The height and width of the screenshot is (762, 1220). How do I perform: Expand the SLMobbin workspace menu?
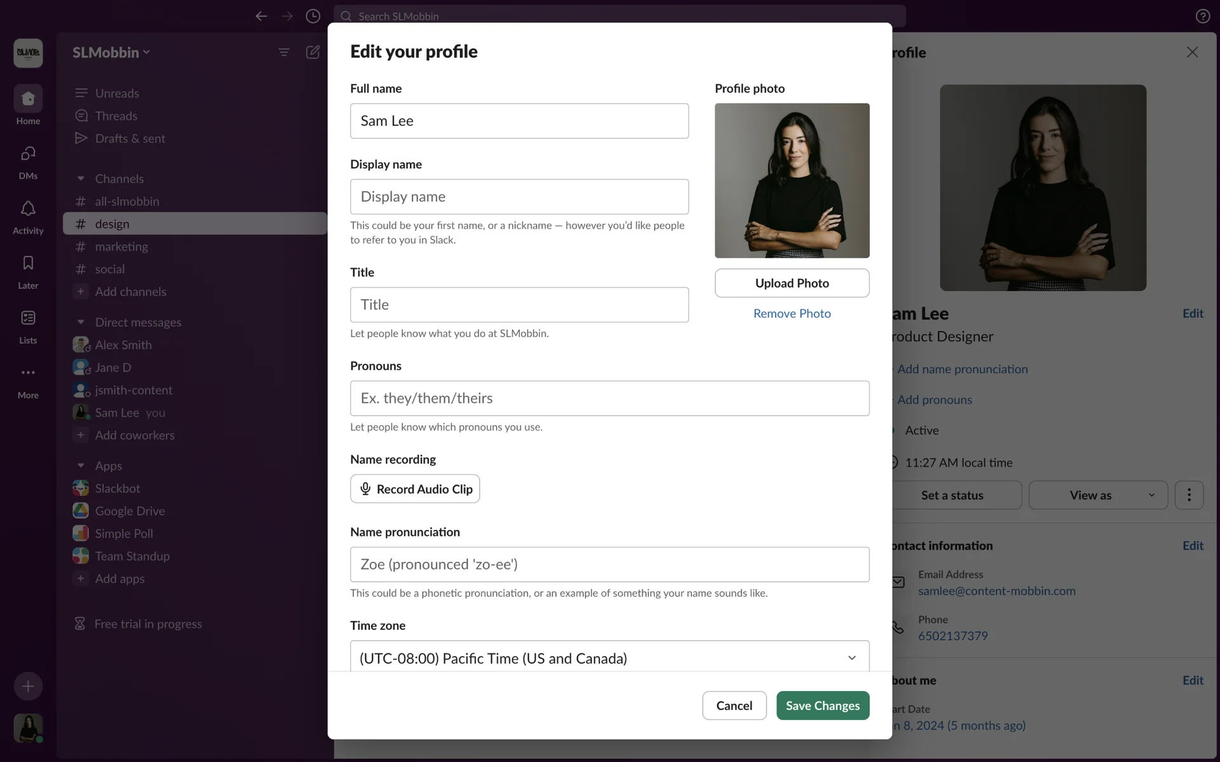point(111,52)
